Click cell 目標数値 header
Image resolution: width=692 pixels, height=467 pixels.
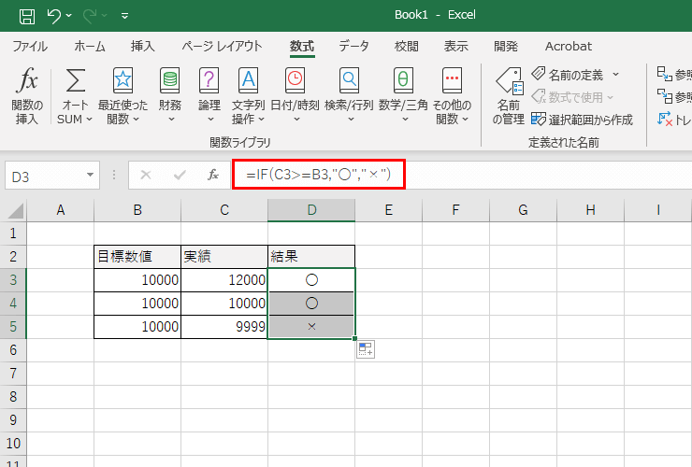point(137,257)
